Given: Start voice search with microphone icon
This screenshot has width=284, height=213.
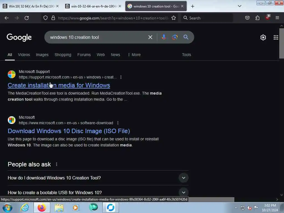Looking at the screenshot, I should coord(164,37).
